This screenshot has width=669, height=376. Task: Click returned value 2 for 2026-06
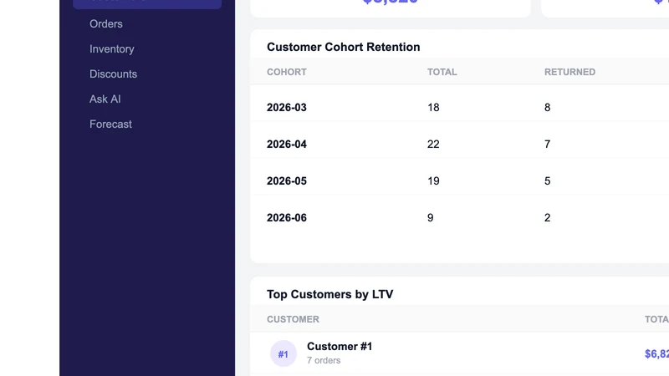548,218
